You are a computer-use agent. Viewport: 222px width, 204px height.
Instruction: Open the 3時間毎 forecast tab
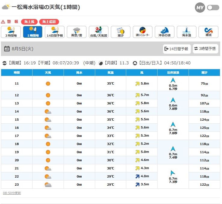click(x=11, y=32)
